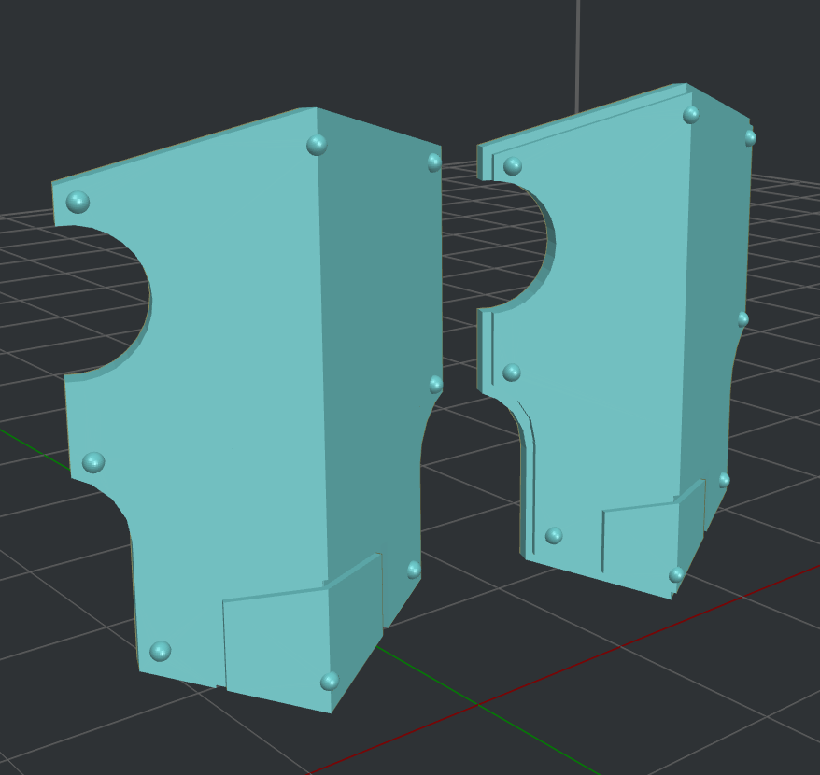Click the bottom hatch detail on left panel
This screenshot has width=820, height=775.
pos(280,644)
